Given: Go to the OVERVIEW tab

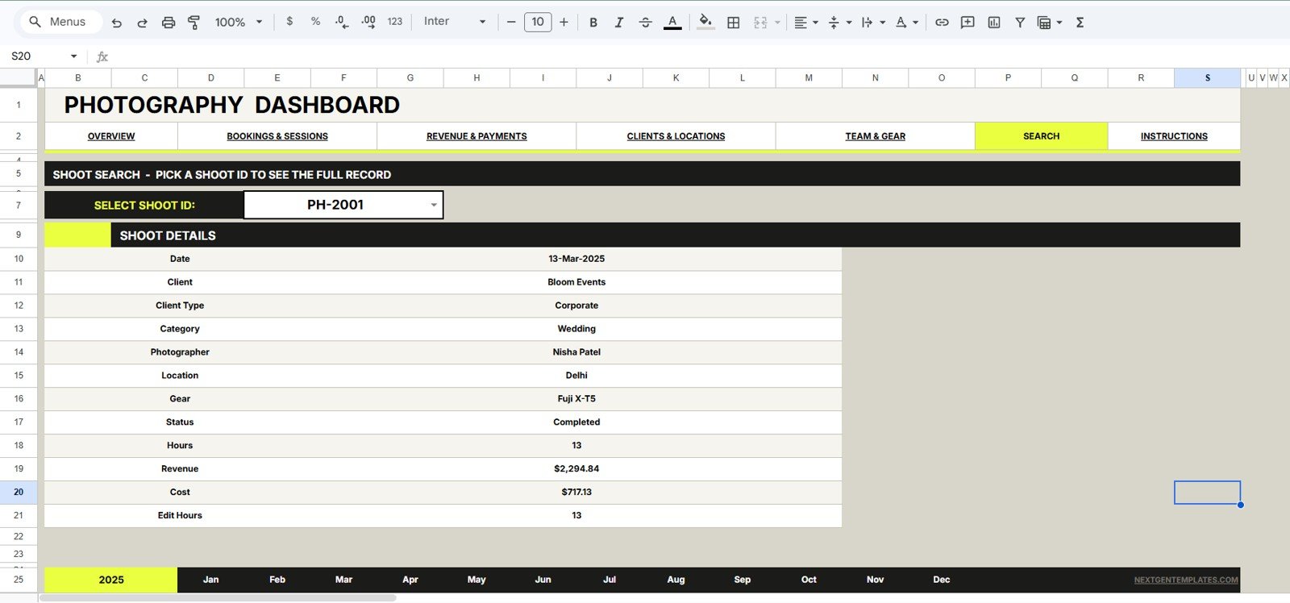Looking at the screenshot, I should 111,136.
